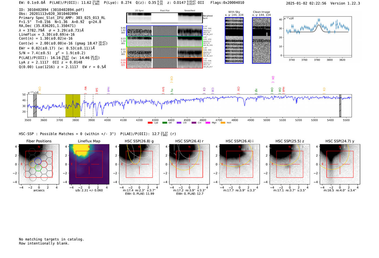Screen dimensions: 379x258
Task: Open the Clean Image panel
Action: tap(262, 41)
